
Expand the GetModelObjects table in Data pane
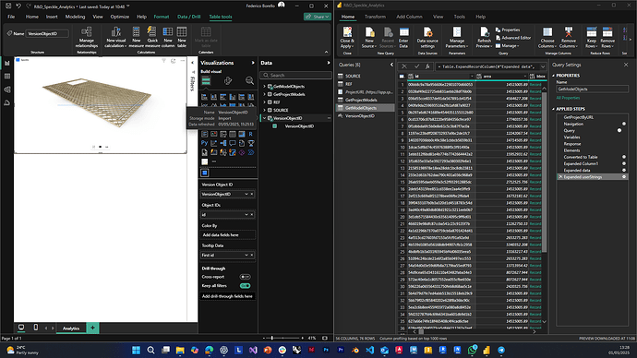(264, 87)
